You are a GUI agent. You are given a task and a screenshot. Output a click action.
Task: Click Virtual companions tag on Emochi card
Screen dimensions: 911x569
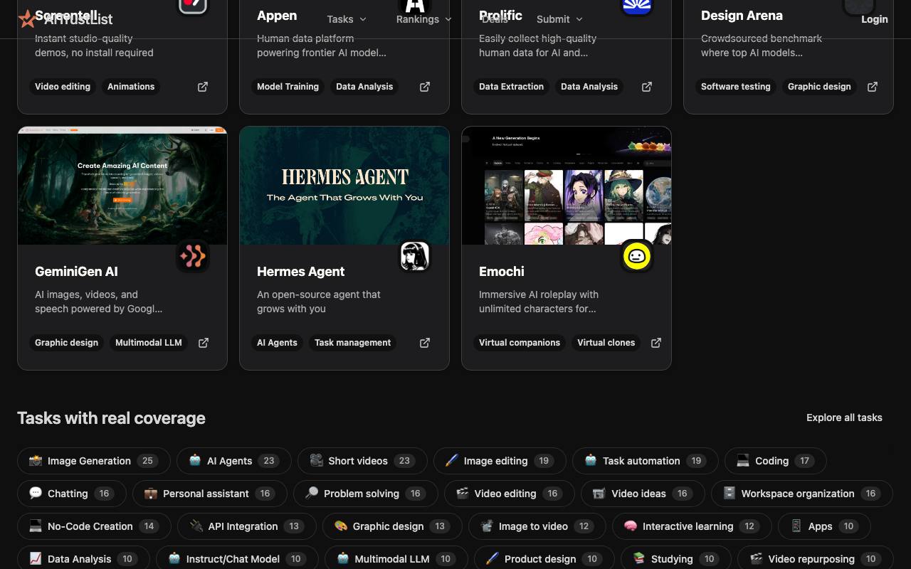[520, 343]
